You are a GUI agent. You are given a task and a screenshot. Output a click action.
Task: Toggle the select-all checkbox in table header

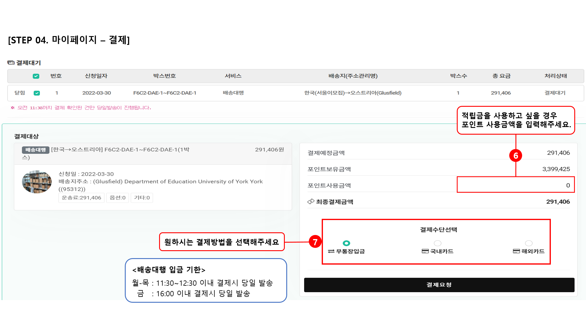36,76
